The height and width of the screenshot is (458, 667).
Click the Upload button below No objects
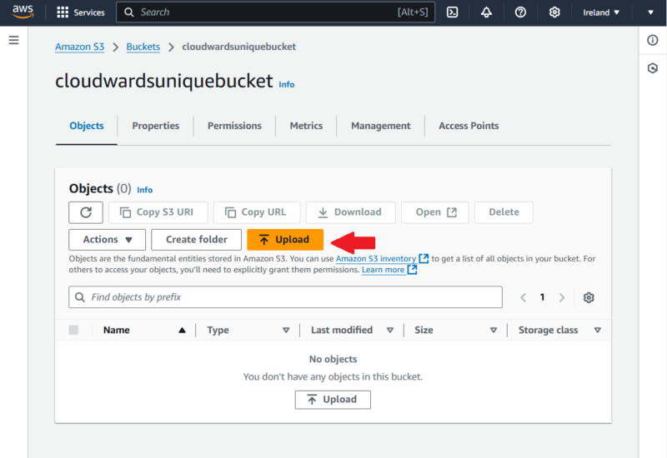(333, 400)
